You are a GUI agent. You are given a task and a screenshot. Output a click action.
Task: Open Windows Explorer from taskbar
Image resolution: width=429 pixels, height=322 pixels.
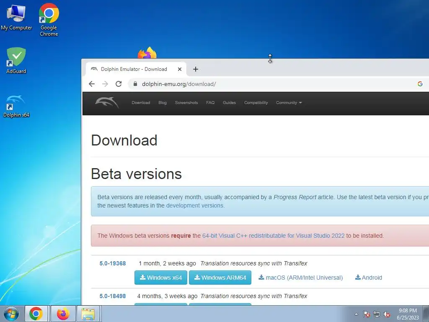tap(88, 314)
